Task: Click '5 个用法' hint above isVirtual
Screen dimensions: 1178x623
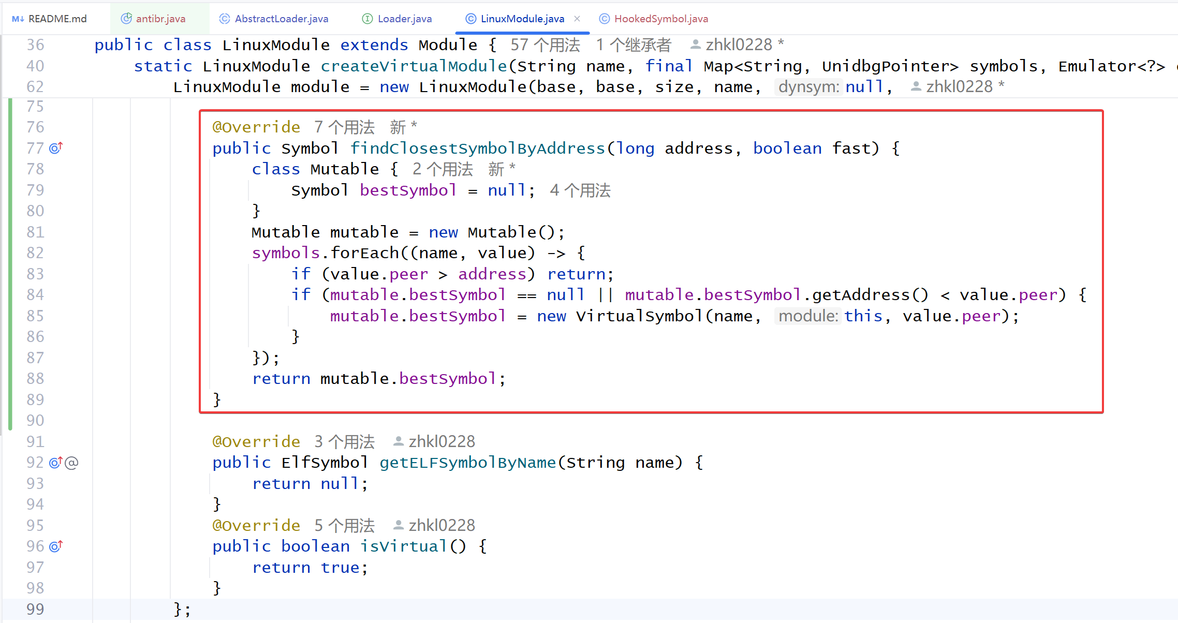Action: click(x=344, y=526)
